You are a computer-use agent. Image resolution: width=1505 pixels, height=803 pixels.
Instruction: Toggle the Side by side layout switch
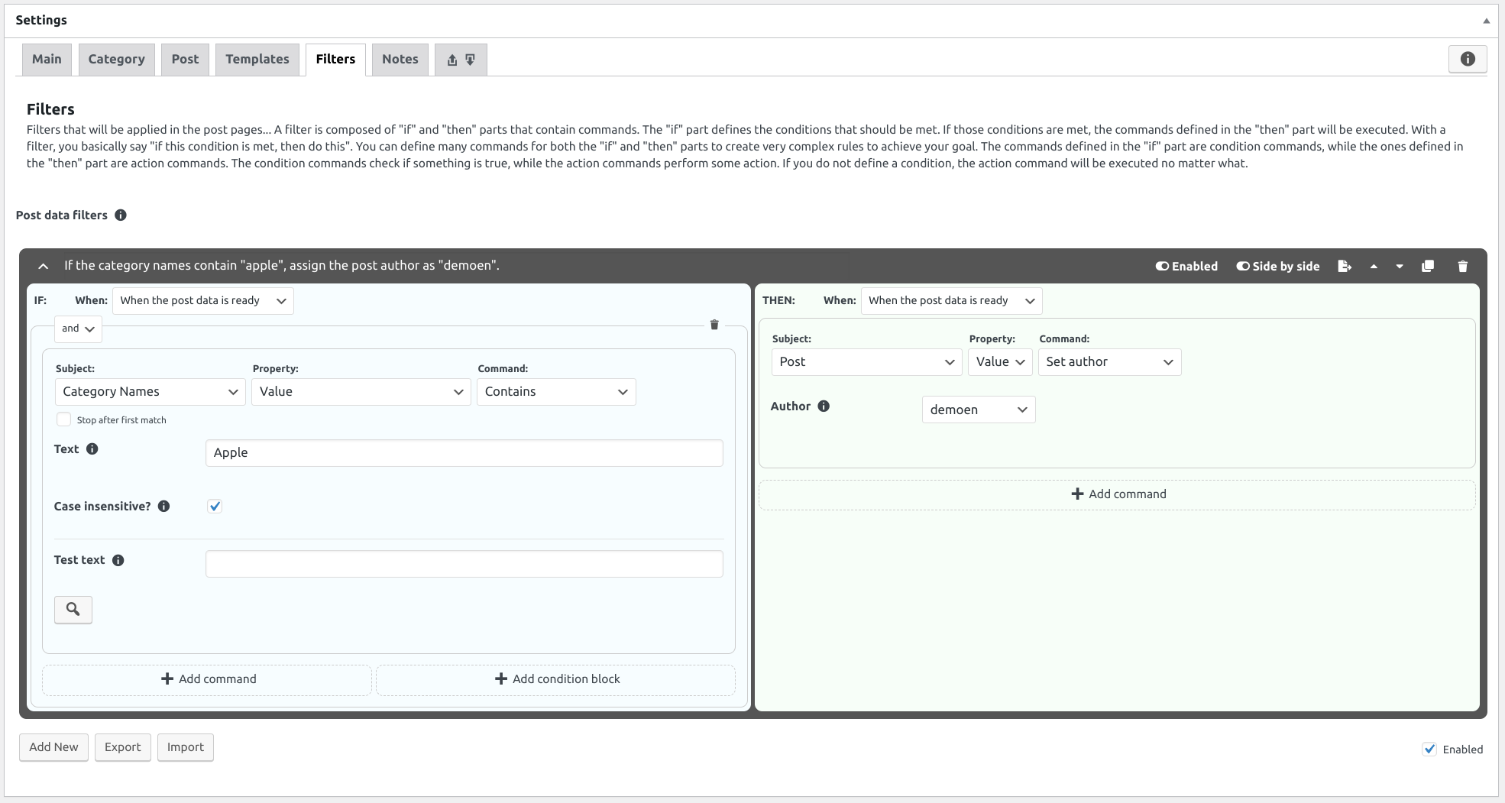point(1278,266)
